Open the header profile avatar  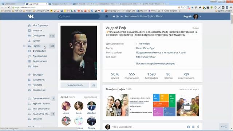click(x=196, y=16)
